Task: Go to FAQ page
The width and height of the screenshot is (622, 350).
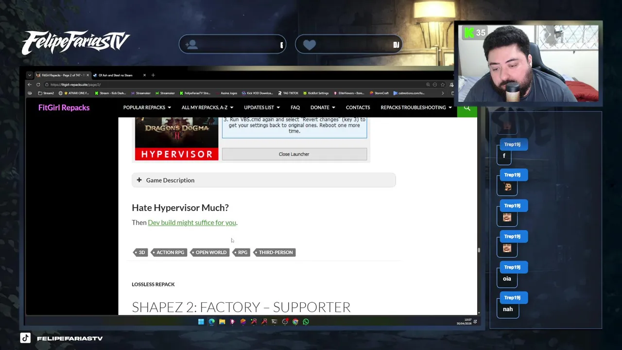Action: pyautogui.click(x=295, y=107)
